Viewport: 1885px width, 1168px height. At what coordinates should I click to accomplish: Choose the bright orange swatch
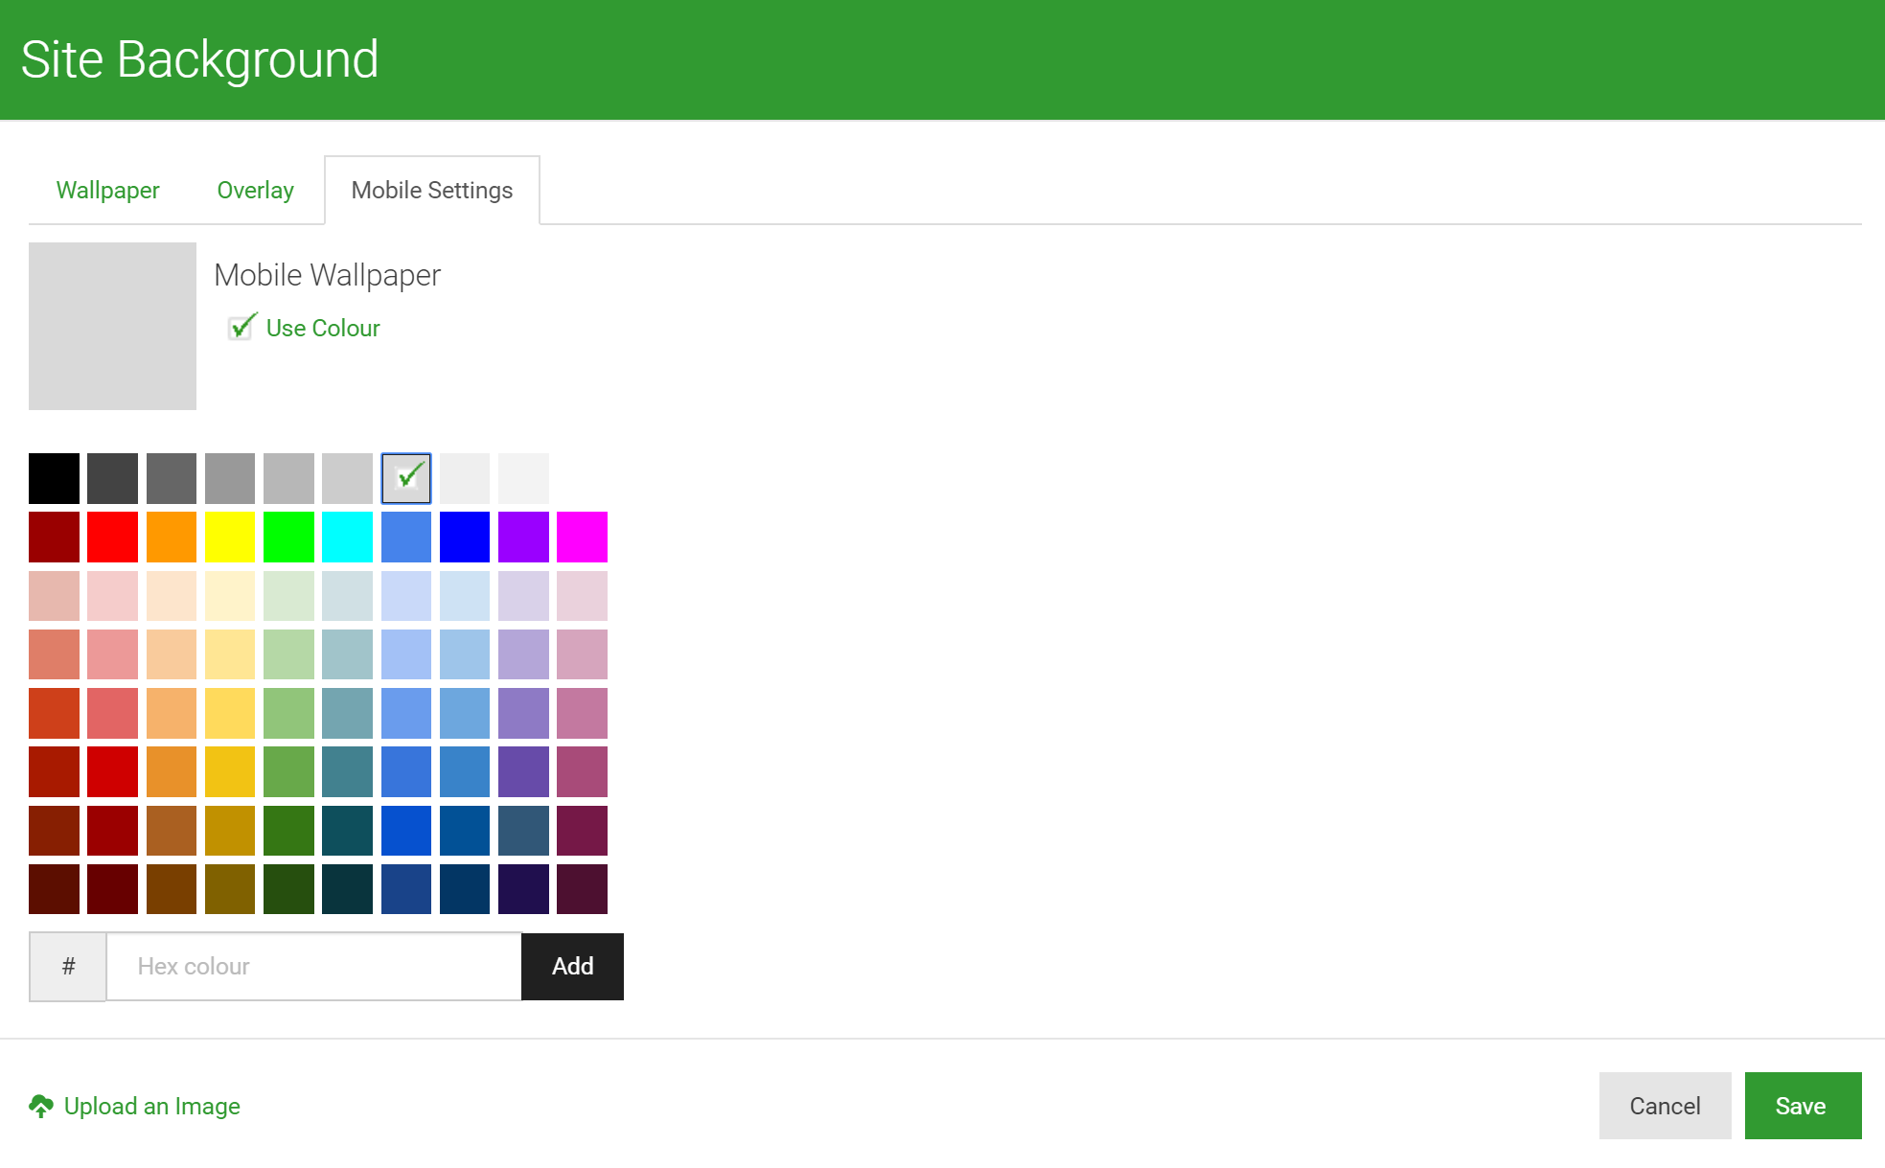click(172, 537)
